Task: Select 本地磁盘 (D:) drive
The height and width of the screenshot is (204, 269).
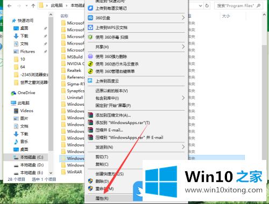Action: coord(32,165)
